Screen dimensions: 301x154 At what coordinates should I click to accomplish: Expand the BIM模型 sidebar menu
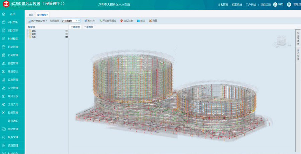click(x=13, y=39)
